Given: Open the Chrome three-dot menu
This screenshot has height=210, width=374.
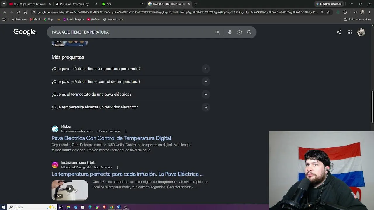Looking at the screenshot, I should [370, 12].
